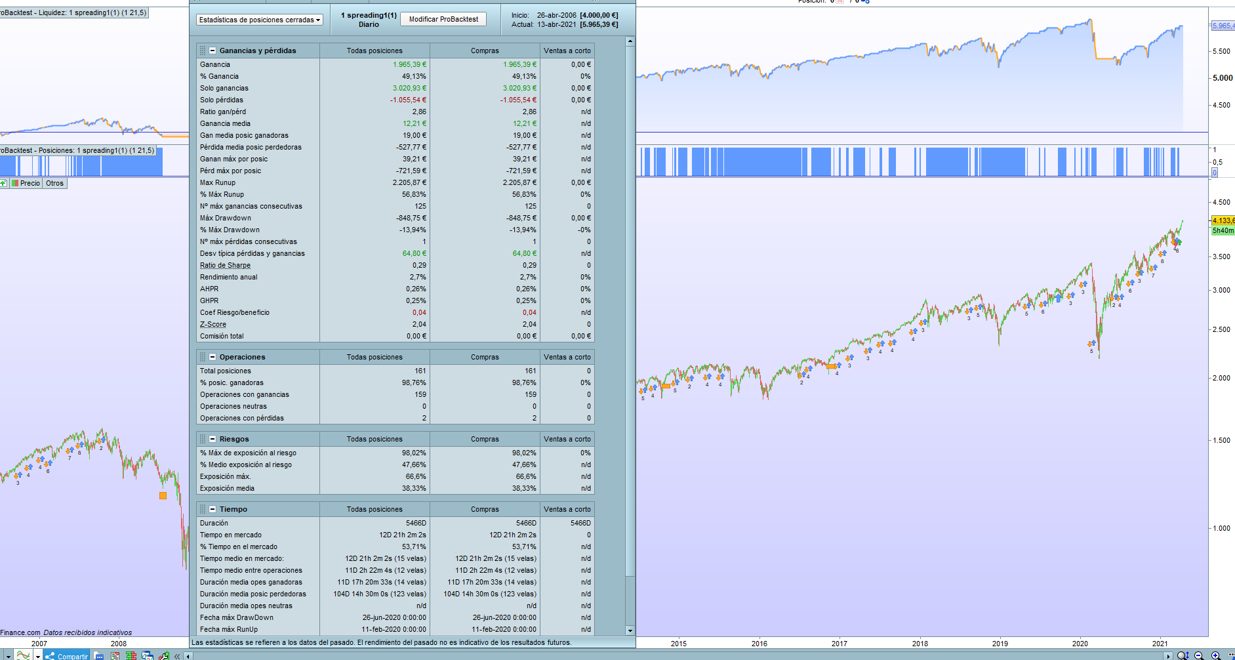Click the ProBacktest Posiciones panel label
Viewport: 1235px width, 660px height.
pyautogui.click(x=77, y=150)
